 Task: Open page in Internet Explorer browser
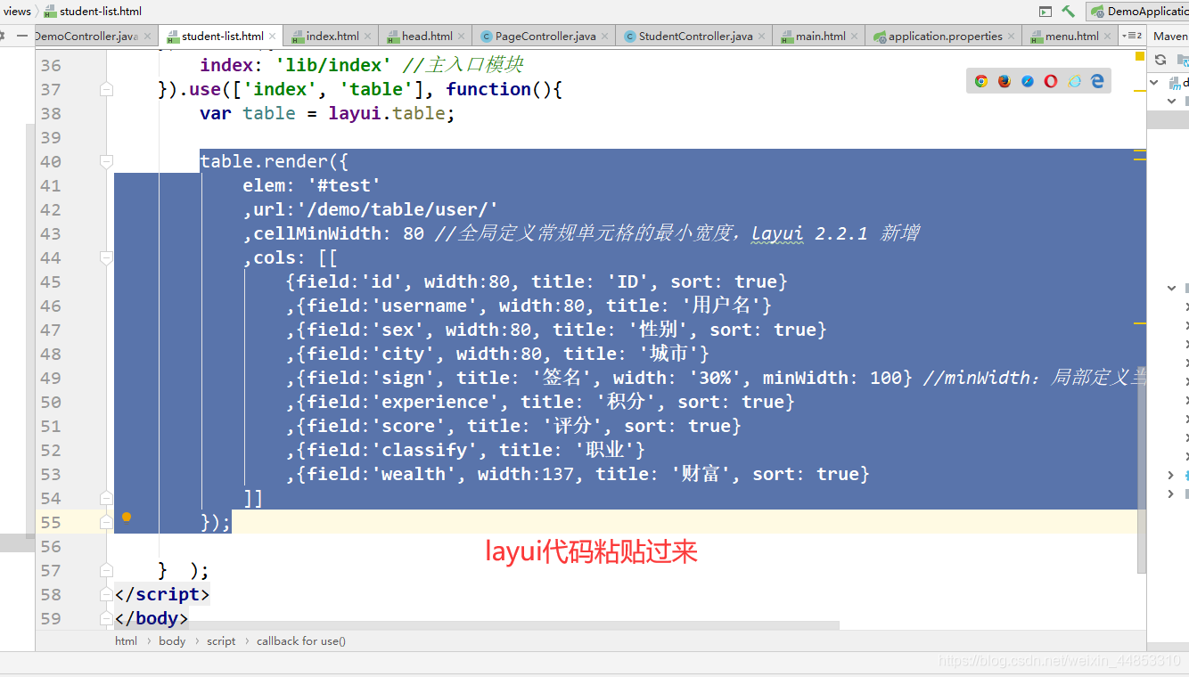click(x=1075, y=81)
